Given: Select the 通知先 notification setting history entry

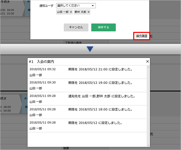Looking at the screenshot, I should click(87, 99).
